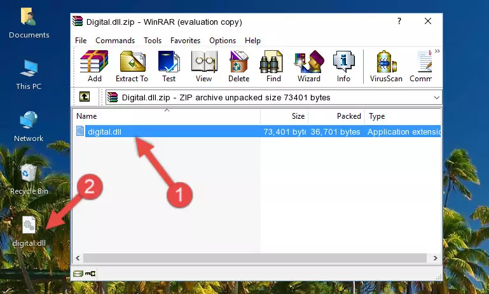Select the digital.dll desktop file icon
489x294 pixels.
point(29,231)
